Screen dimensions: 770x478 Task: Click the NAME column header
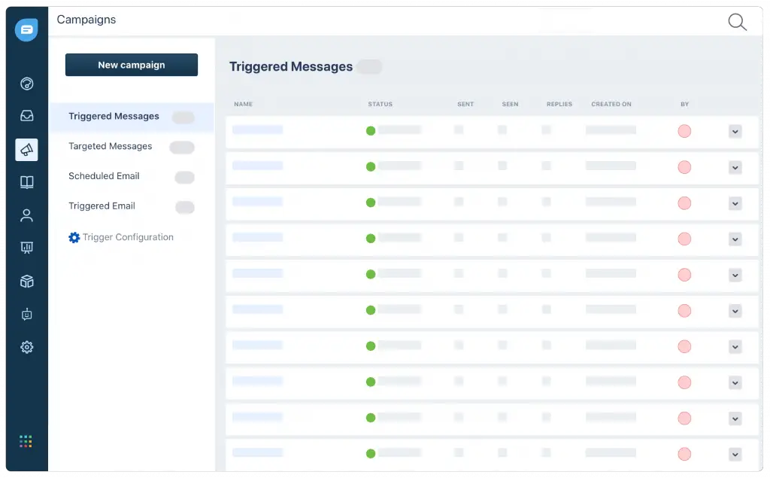pos(243,104)
